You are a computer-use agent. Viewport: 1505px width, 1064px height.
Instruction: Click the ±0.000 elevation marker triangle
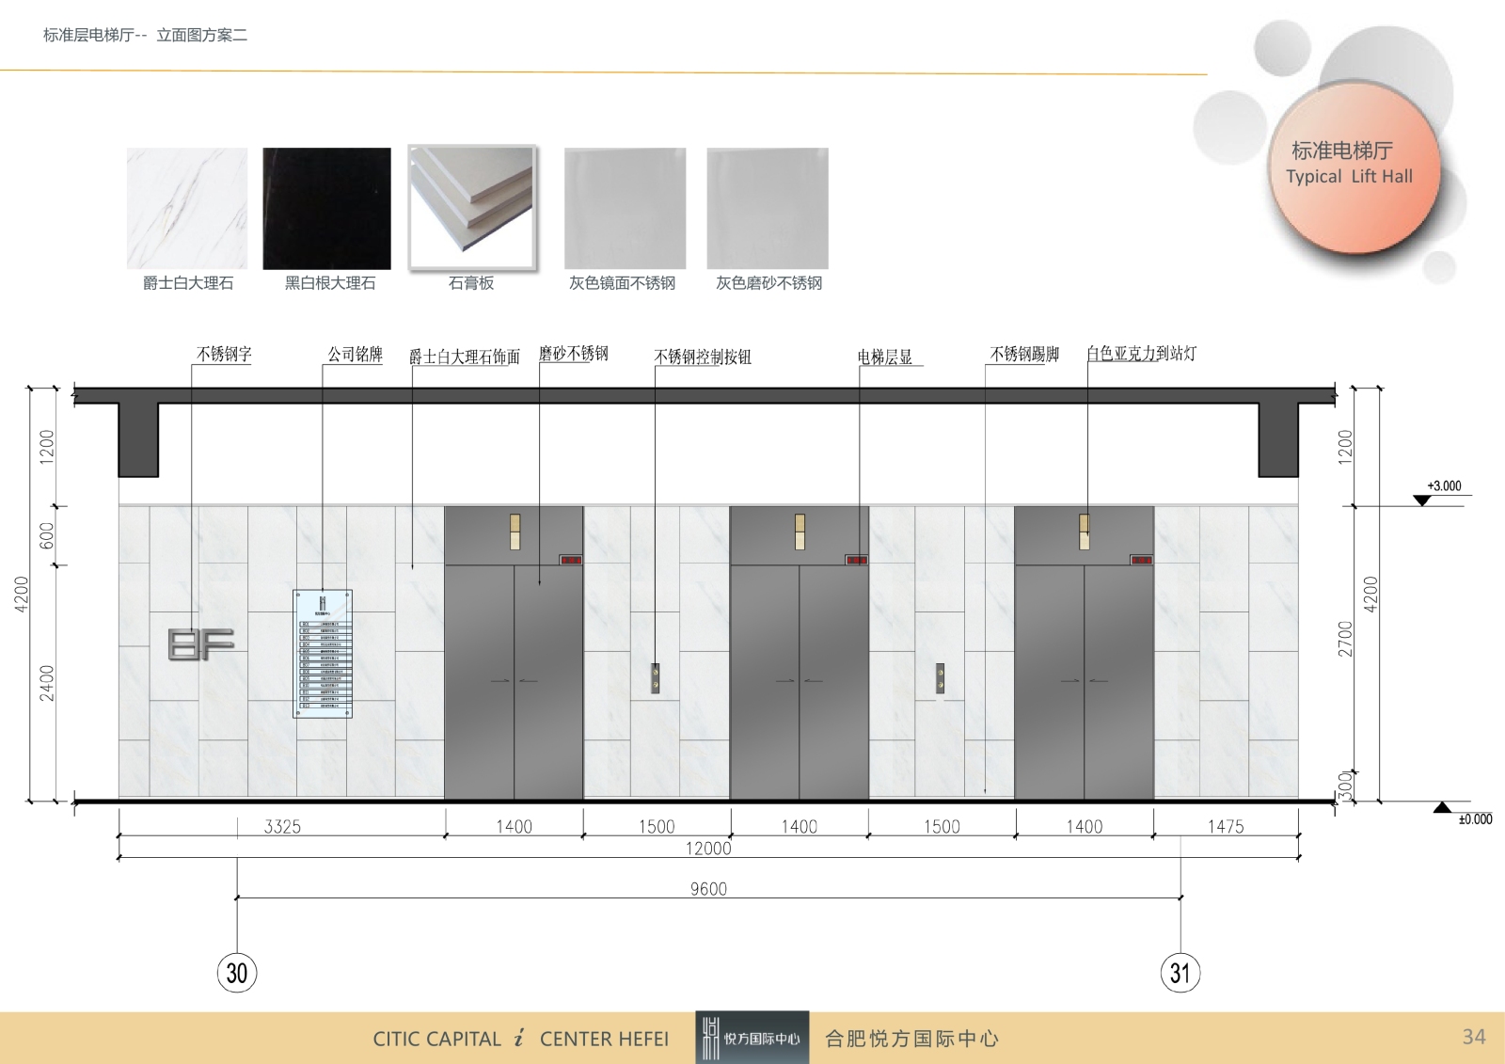(x=1442, y=807)
